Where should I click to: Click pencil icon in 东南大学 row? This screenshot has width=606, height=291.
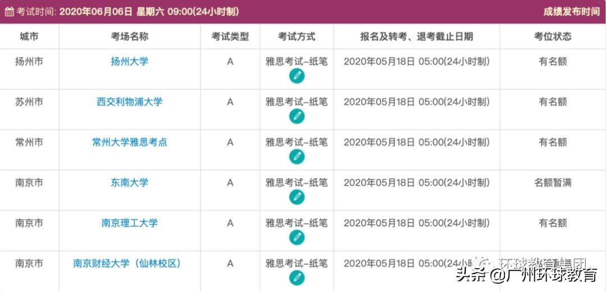(x=297, y=197)
